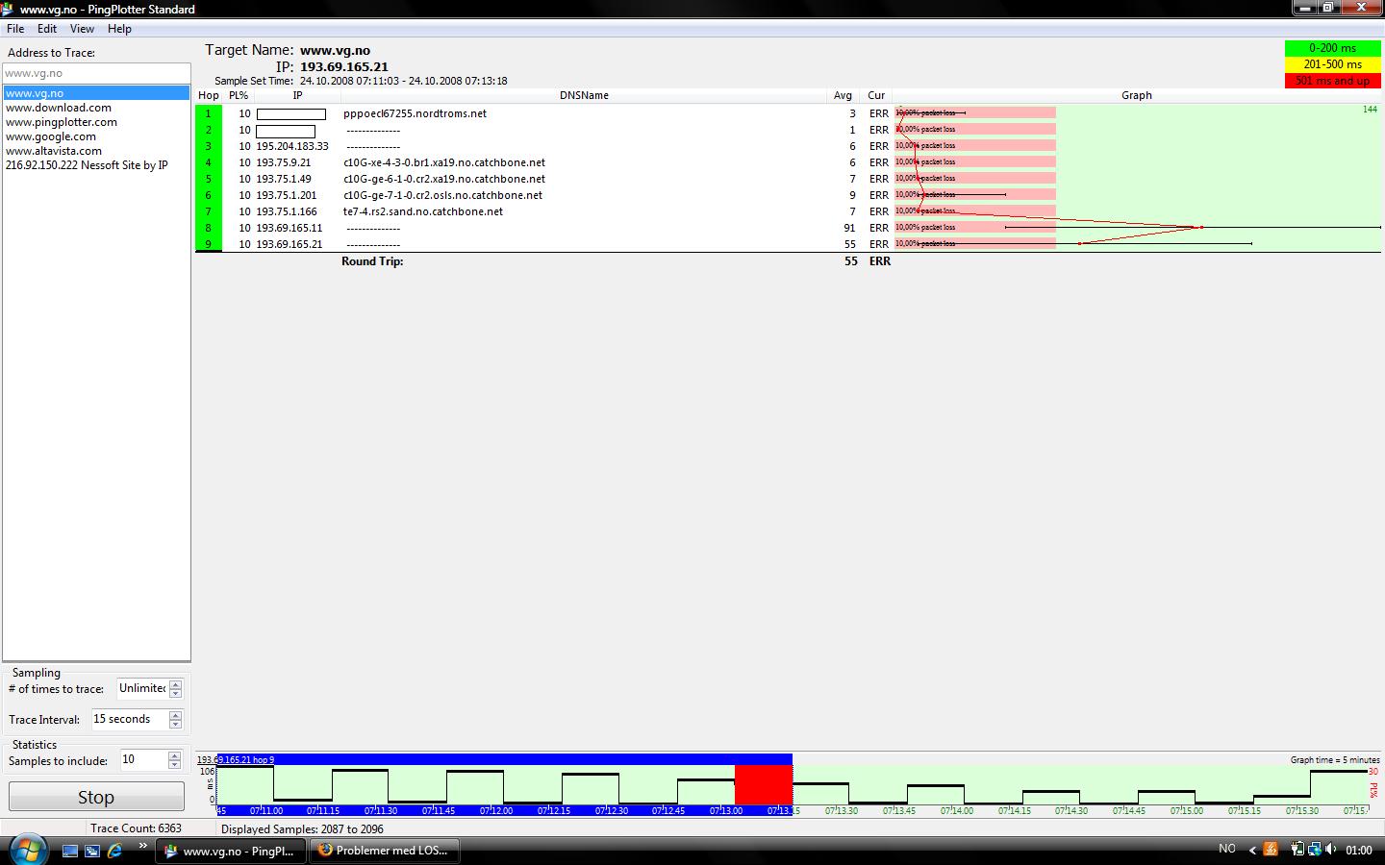Click the green hop 2 number cell
This screenshot has width=1385, height=865.
point(209,130)
